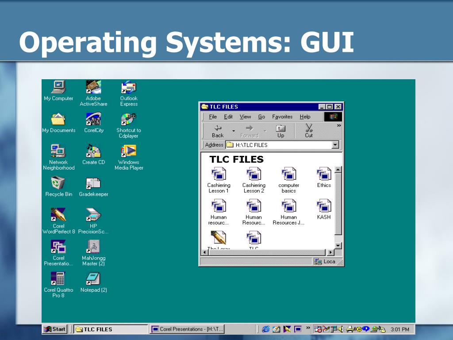Click the Forward toolbar button
Image resolution: width=453 pixels, height=340 pixels.
[250, 131]
